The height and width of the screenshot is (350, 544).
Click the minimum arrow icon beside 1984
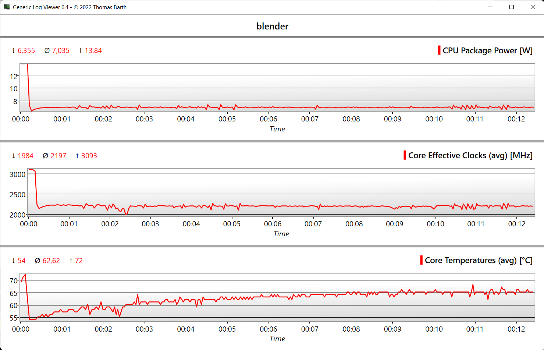pyautogui.click(x=14, y=156)
